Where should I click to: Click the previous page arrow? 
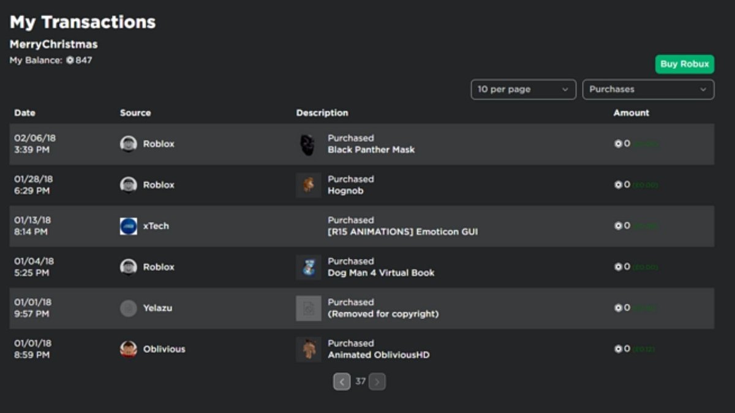point(342,381)
